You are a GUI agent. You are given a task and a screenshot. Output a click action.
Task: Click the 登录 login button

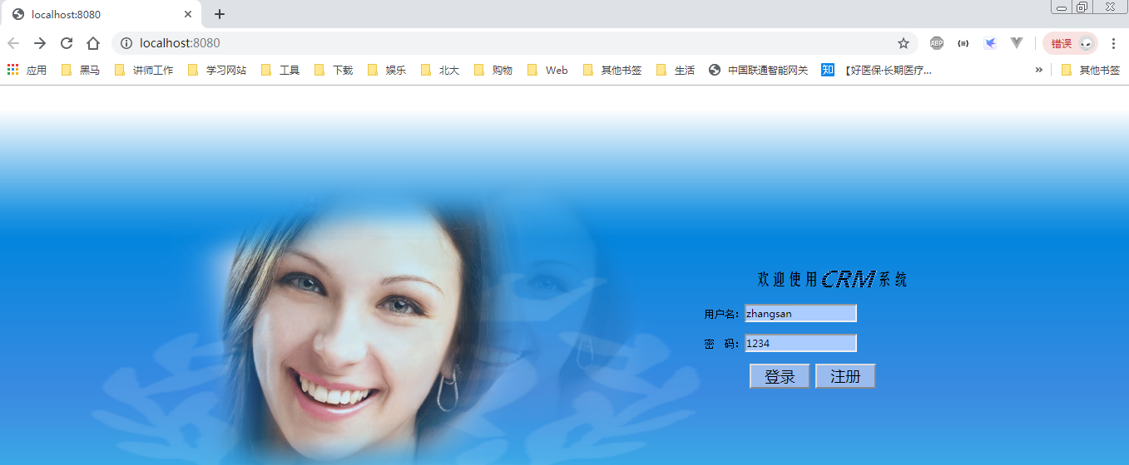click(780, 376)
